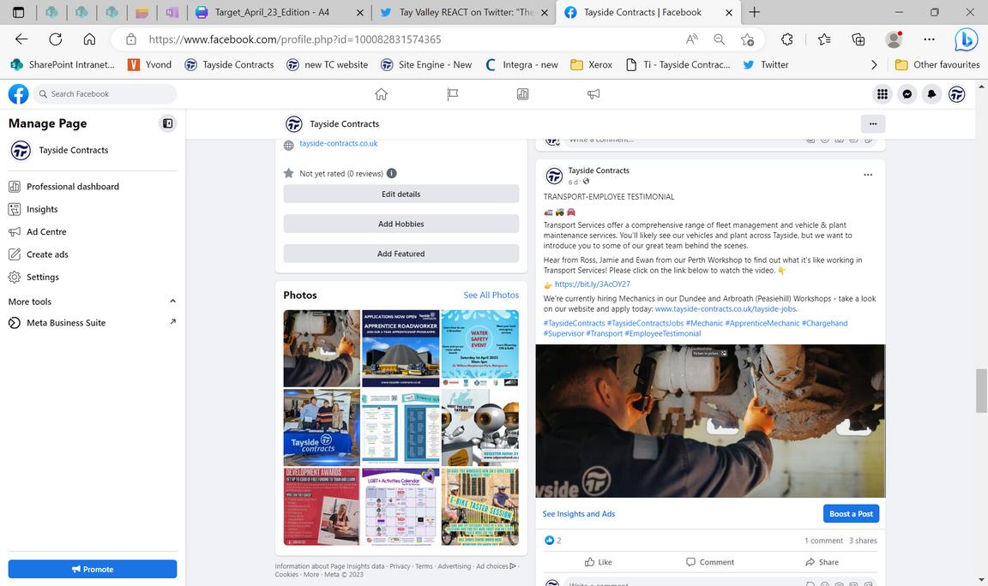Open post options three-dot menu
The width and height of the screenshot is (988, 586).
(x=868, y=175)
